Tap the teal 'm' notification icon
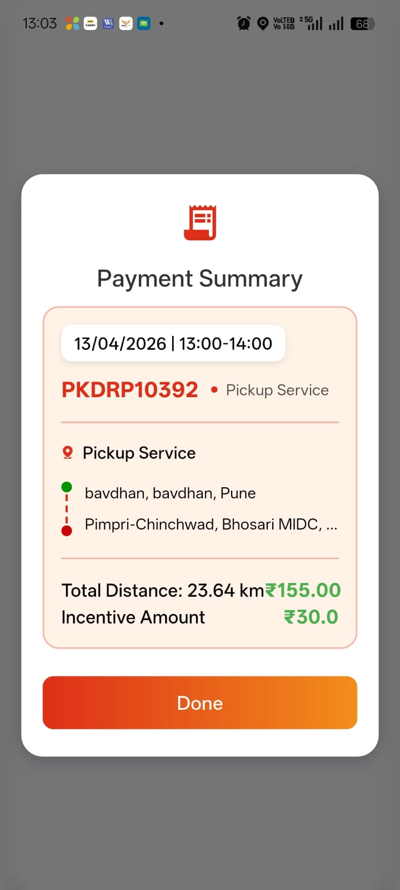 144,23
